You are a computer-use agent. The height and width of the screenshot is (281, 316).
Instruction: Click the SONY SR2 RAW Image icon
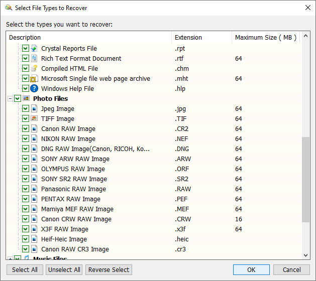[x=34, y=179]
